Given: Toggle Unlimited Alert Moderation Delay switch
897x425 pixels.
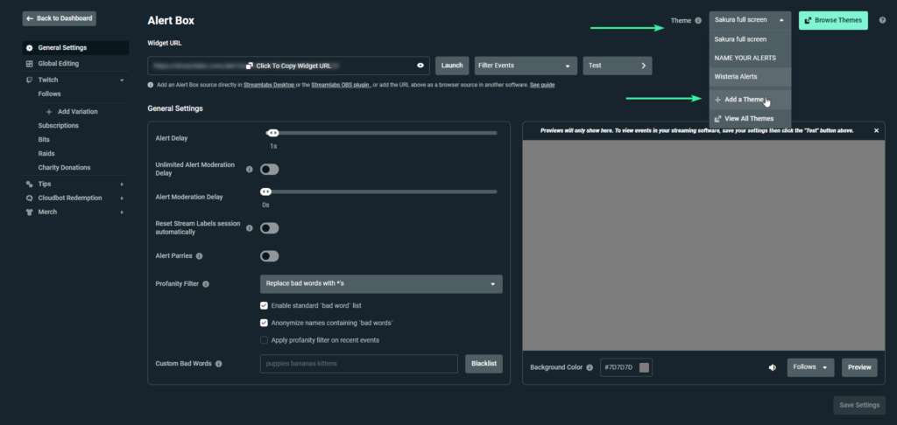Looking at the screenshot, I should click(270, 169).
